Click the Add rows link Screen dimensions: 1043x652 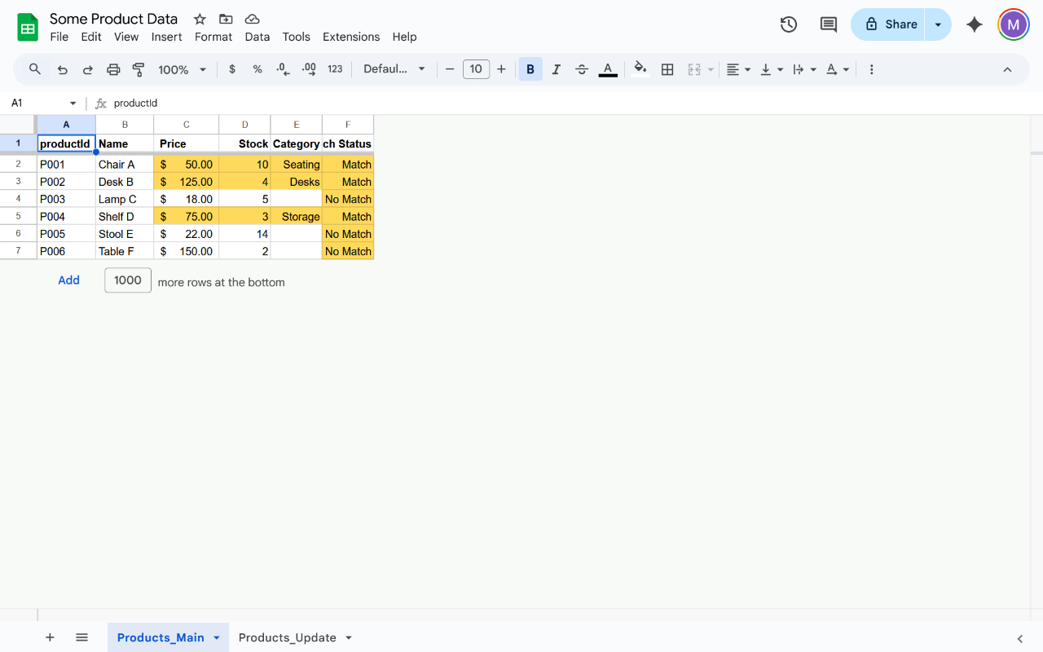point(68,280)
